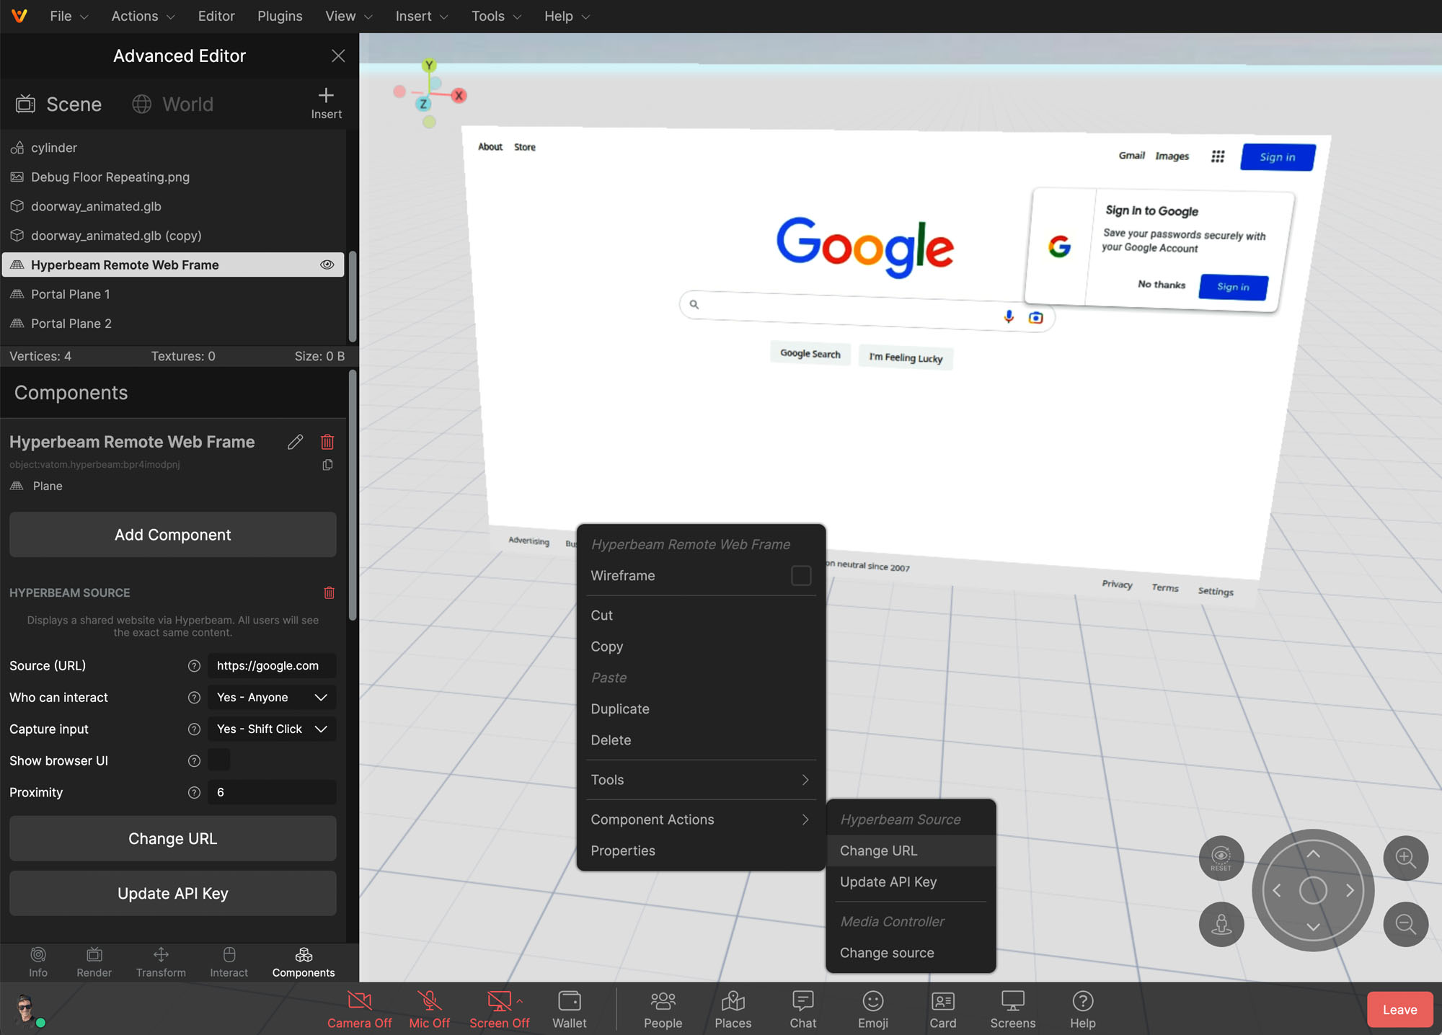Expand the Component Actions submenu
The height and width of the screenshot is (1035, 1442).
pos(701,819)
